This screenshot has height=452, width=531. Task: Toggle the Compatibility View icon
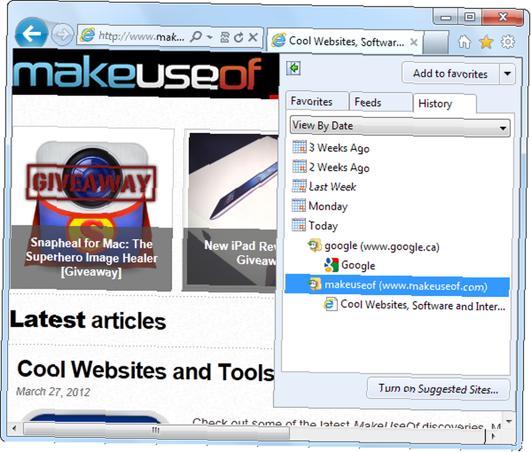[x=225, y=37]
